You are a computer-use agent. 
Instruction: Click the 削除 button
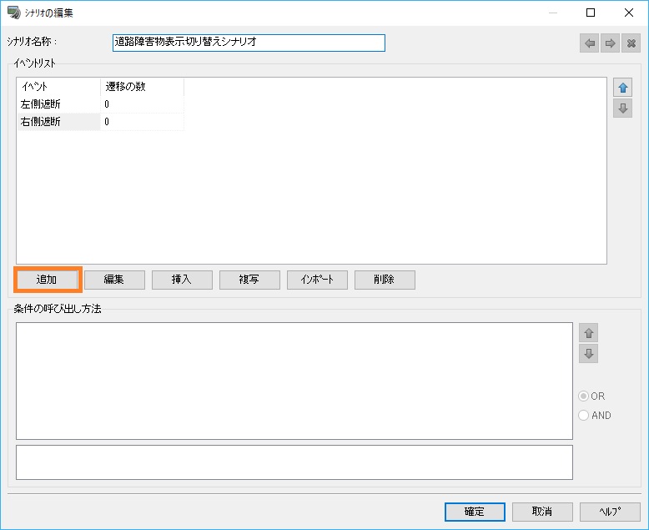coord(385,280)
